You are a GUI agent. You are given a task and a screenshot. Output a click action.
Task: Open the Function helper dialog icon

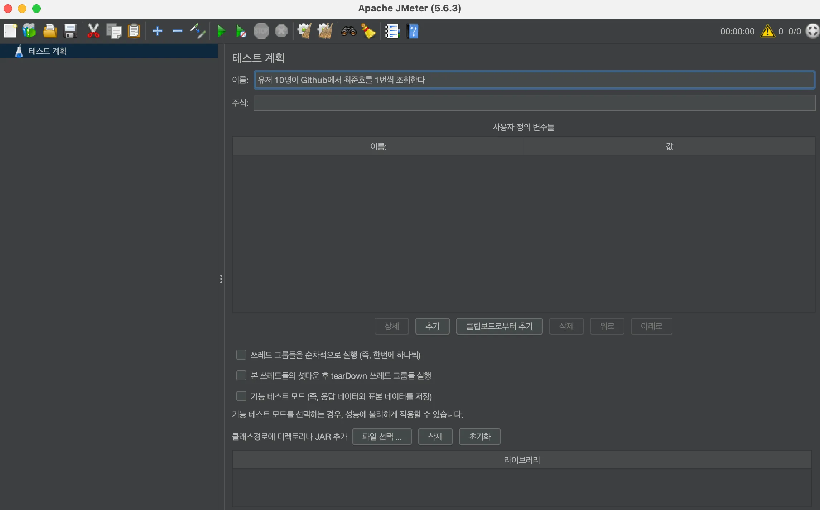(x=392, y=31)
